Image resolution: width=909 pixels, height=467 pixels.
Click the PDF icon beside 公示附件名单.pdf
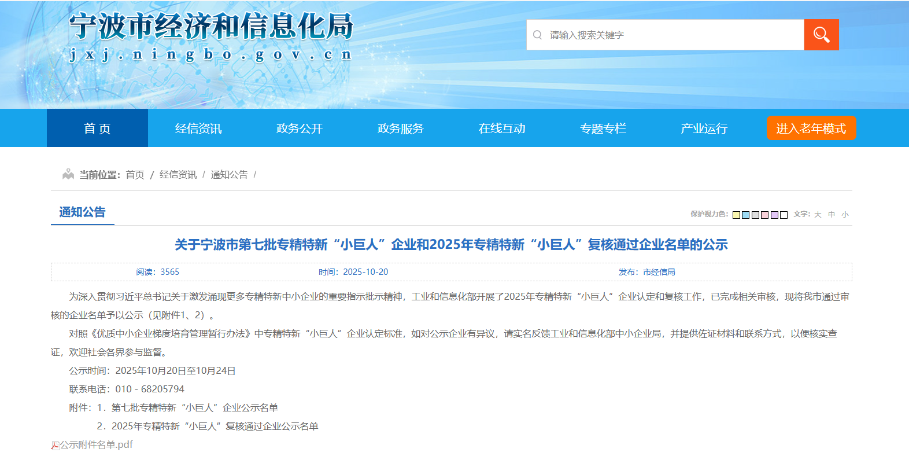[x=55, y=445]
